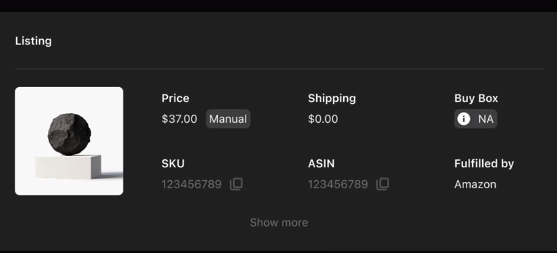Expand listing details with Show more
Screen dimensions: 557x253
pos(279,223)
